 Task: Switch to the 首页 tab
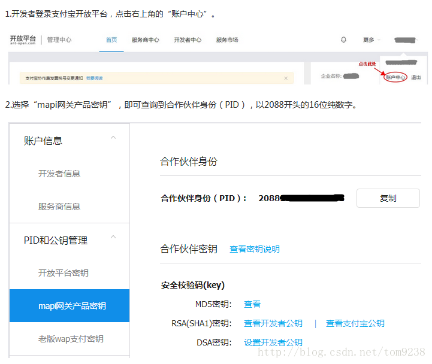pyautogui.click(x=111, y=40)
